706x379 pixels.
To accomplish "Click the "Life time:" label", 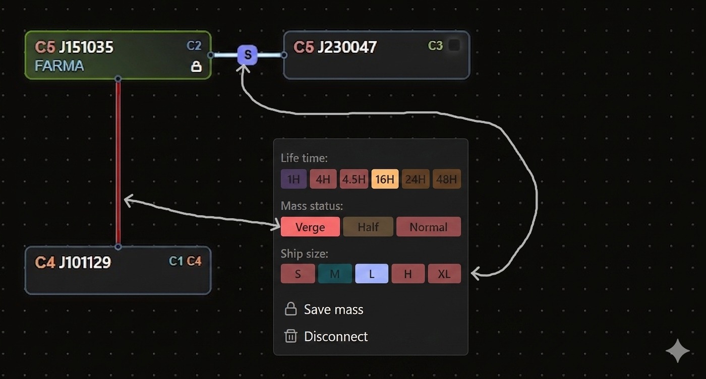I will point(304,158).
